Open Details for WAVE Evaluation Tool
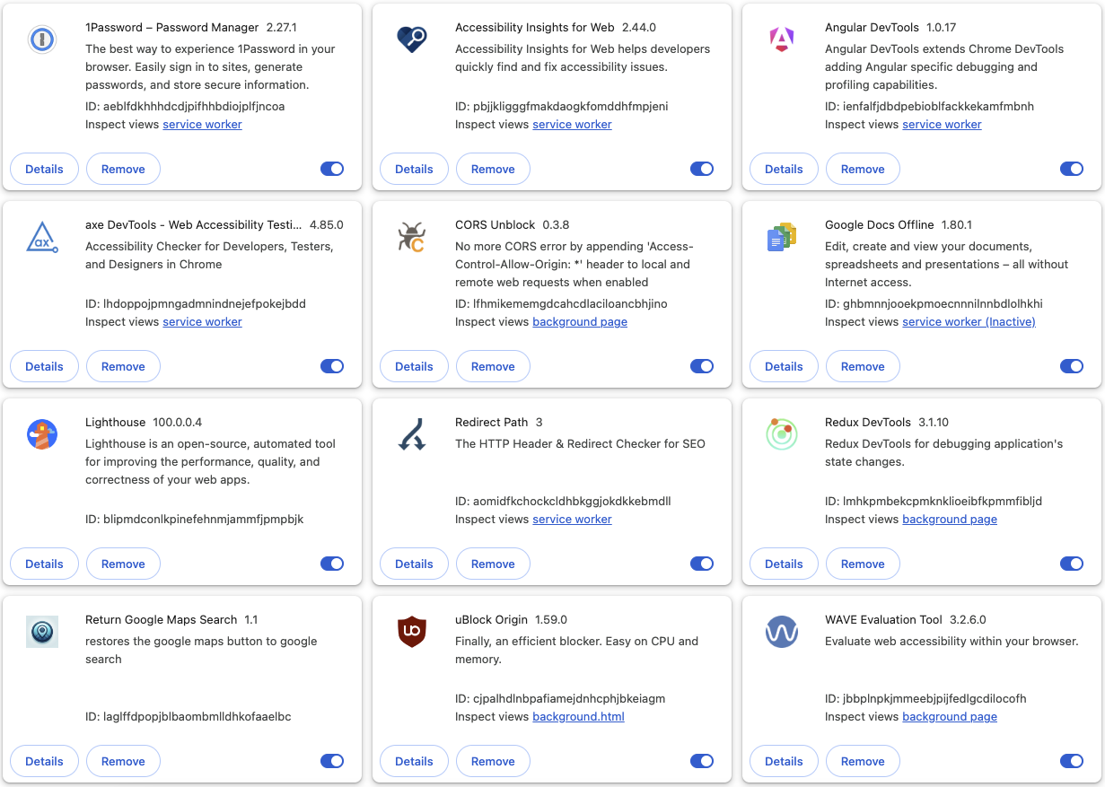Image resolution: width=1105 pixels, height=787 pixels. 784,761
